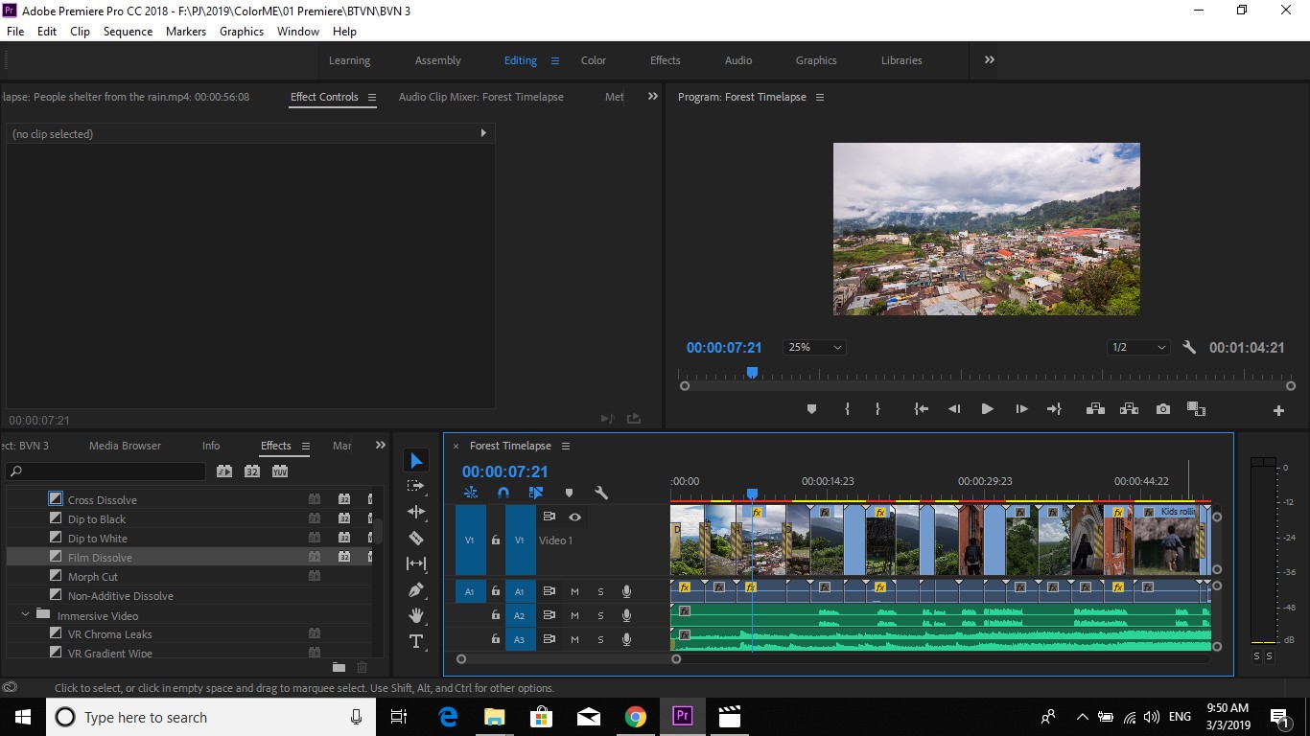Toggle track lock on A3

pos(496,639)
